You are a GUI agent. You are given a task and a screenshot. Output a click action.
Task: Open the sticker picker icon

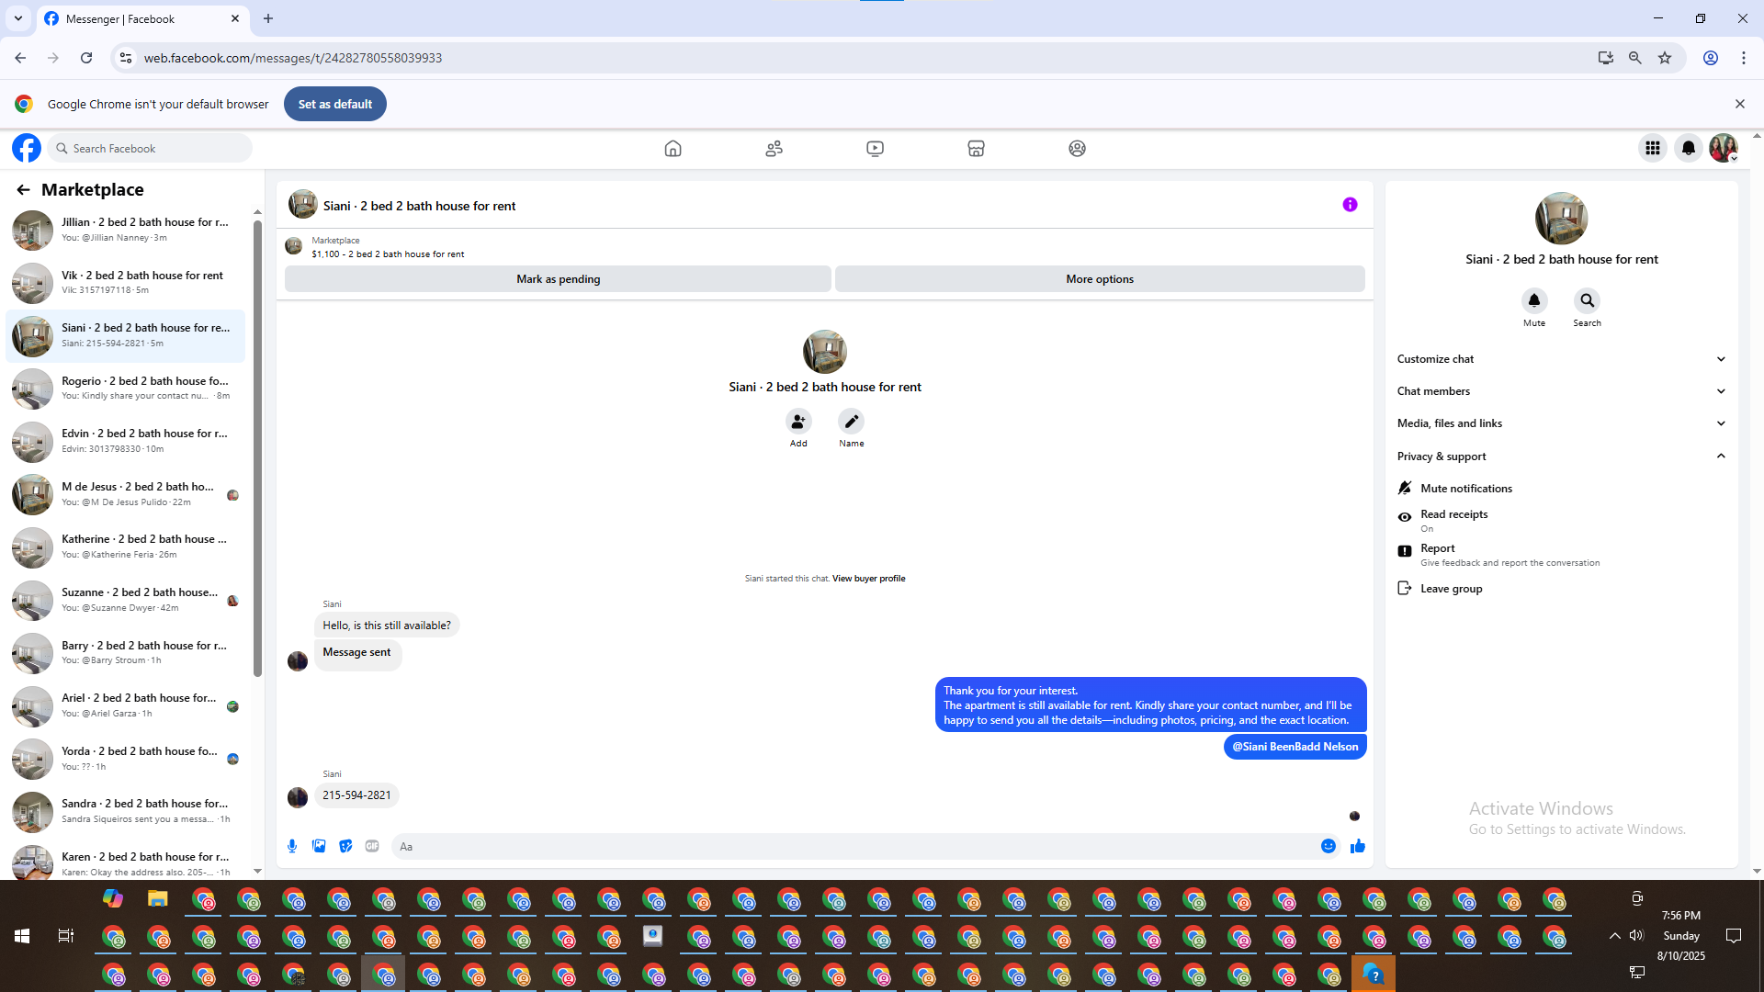[345, 846]
